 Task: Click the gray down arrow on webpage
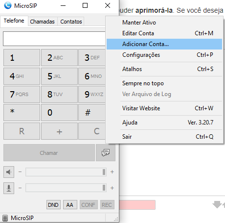point(217,204)
